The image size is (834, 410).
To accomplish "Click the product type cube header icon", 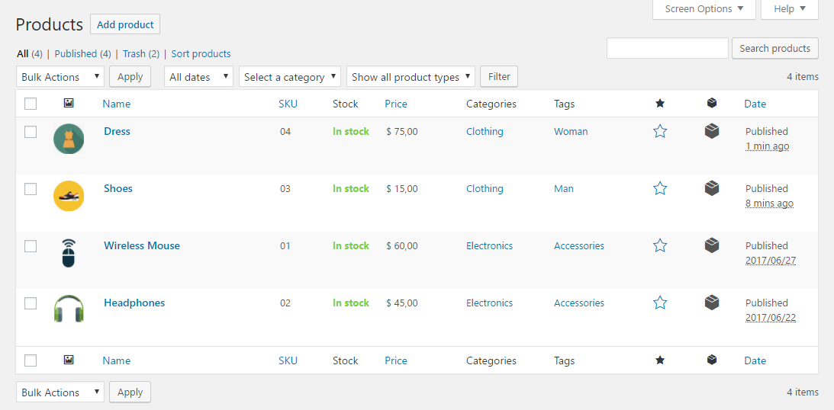I will [x=712, y=104].
